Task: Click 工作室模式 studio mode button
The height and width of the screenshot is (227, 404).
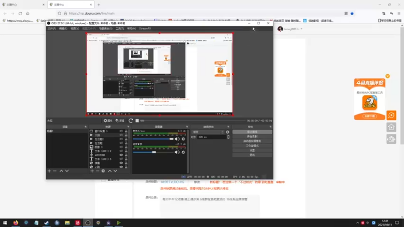Action: [x=252, y=146]
